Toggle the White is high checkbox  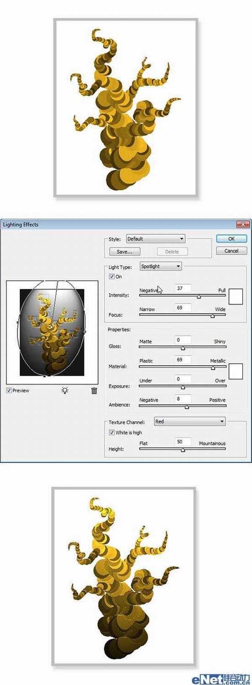[x=112, y=432]
